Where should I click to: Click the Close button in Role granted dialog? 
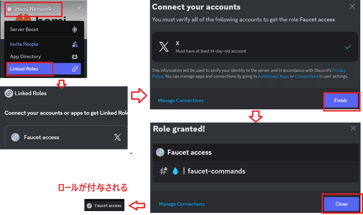pyautogui.click(x=341, y=204)
